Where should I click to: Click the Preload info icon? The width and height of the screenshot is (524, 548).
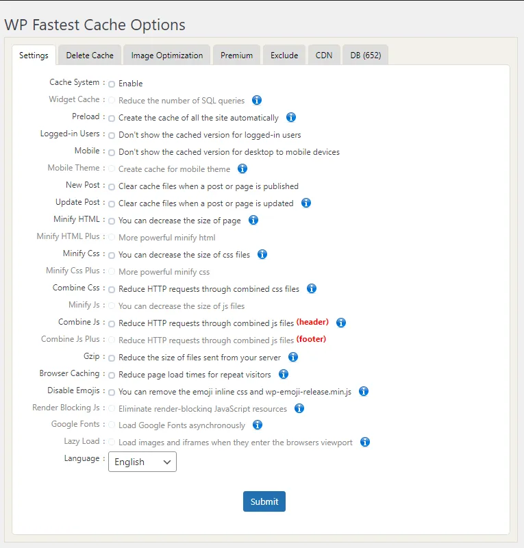290,117
